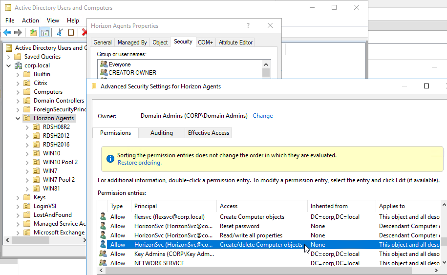Click tree pane horizontal scrollbar left arrow

tap(8, 240)
